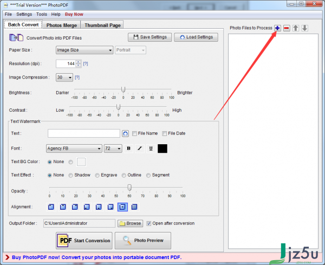This screenshot has height=265, width=325.
Task: Click the Photo Preview button
Action: click(143, 241)
